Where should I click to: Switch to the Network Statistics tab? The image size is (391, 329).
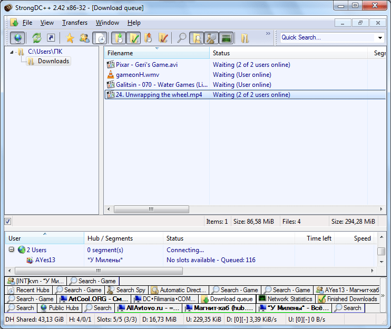click(286, 299)
